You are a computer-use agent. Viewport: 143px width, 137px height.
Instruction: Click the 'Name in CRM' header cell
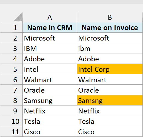pyautogui.click(x=50, y=27)
